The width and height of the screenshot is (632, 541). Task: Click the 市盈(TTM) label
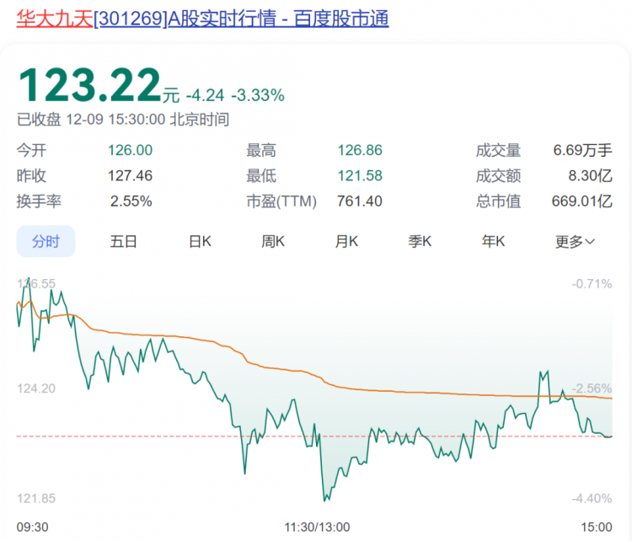coord(281,201)
